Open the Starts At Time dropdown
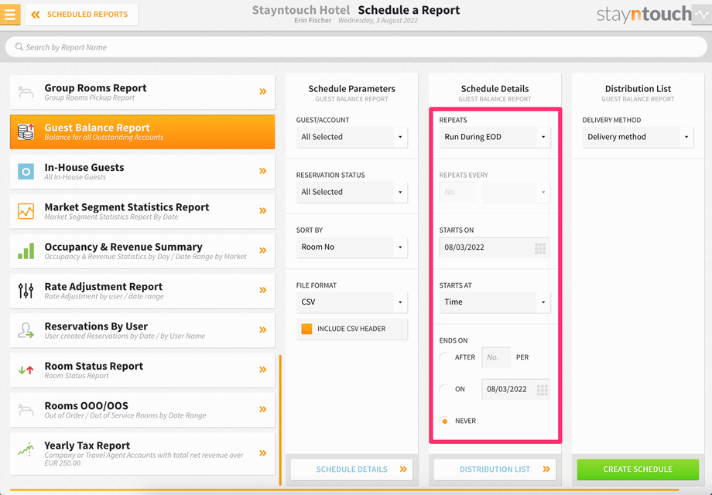This screenshot has height=495, width=712. tap(495, 302)
